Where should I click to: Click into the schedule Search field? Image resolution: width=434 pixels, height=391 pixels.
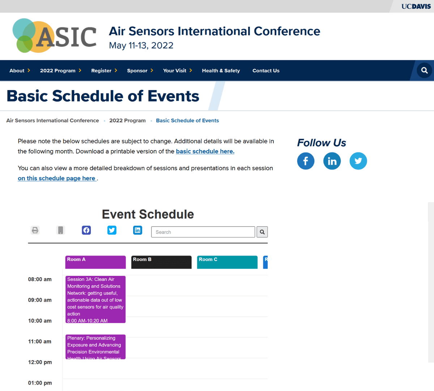tap(203, 232)
